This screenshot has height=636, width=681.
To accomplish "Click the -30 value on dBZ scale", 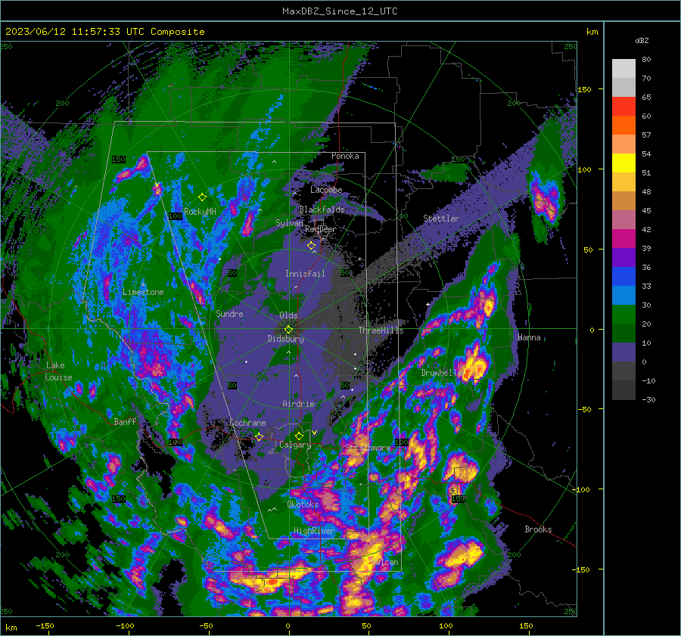I will point(648,399).
